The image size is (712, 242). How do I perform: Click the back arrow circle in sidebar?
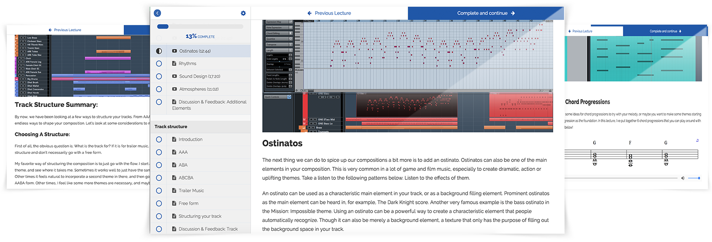(x=157, y=13)
